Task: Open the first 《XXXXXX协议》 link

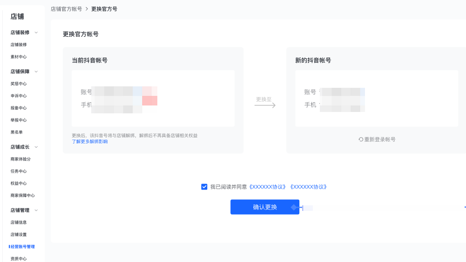Action: pyautogui.click(x=268, y=187)
